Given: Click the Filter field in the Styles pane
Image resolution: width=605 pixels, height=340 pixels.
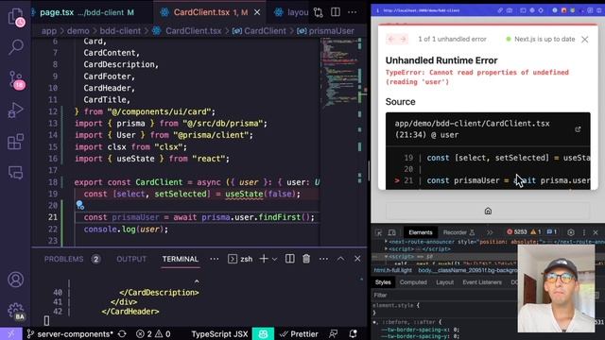Looking at the screenshot, I should point(443,295).
